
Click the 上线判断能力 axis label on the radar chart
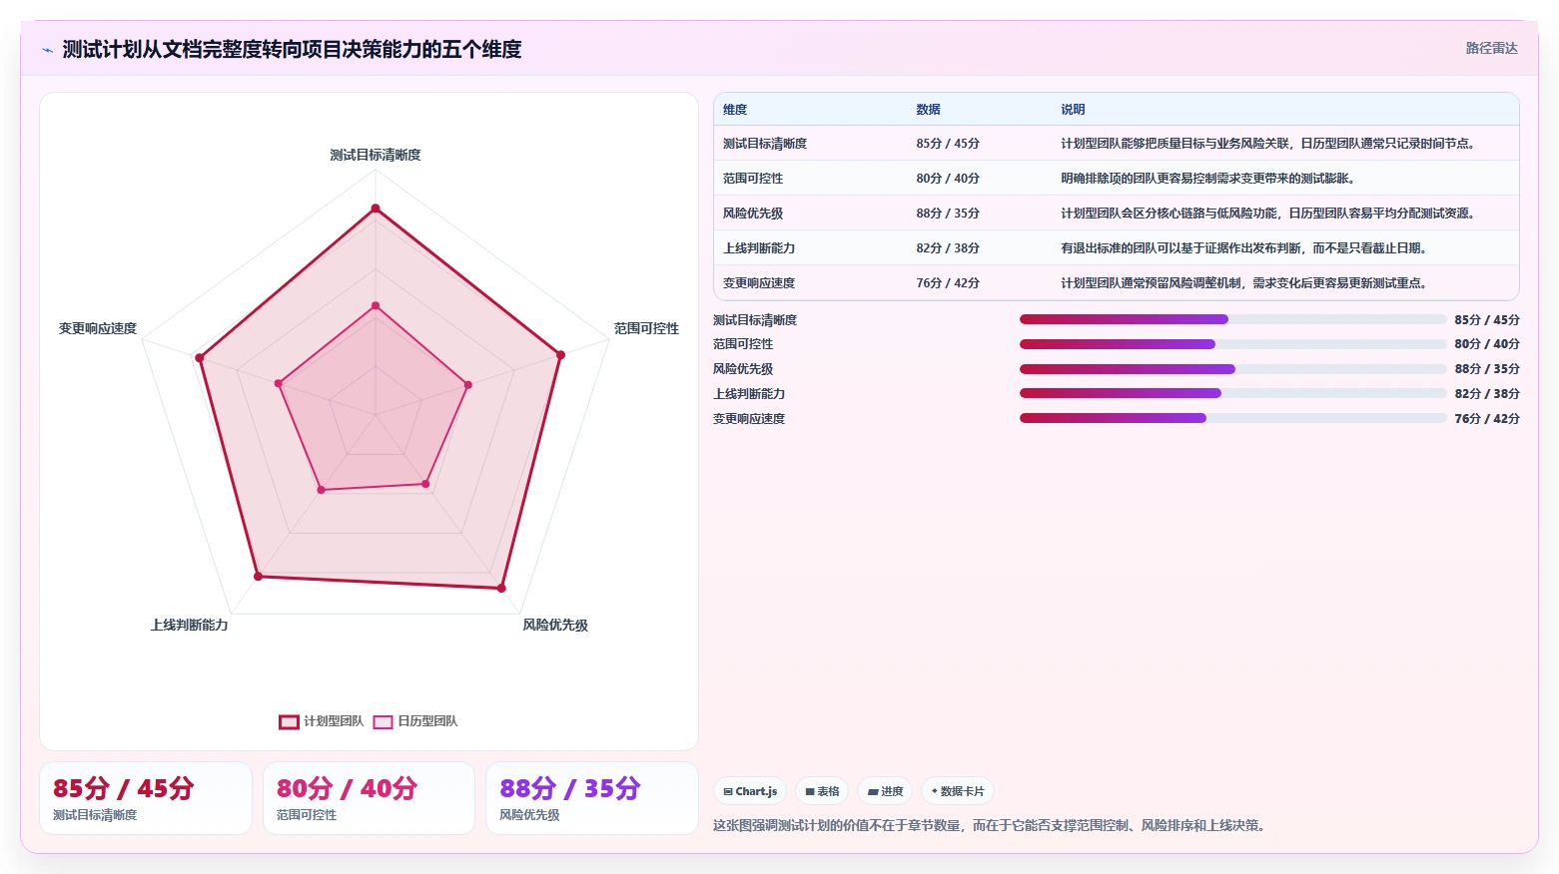pos(190,625)
